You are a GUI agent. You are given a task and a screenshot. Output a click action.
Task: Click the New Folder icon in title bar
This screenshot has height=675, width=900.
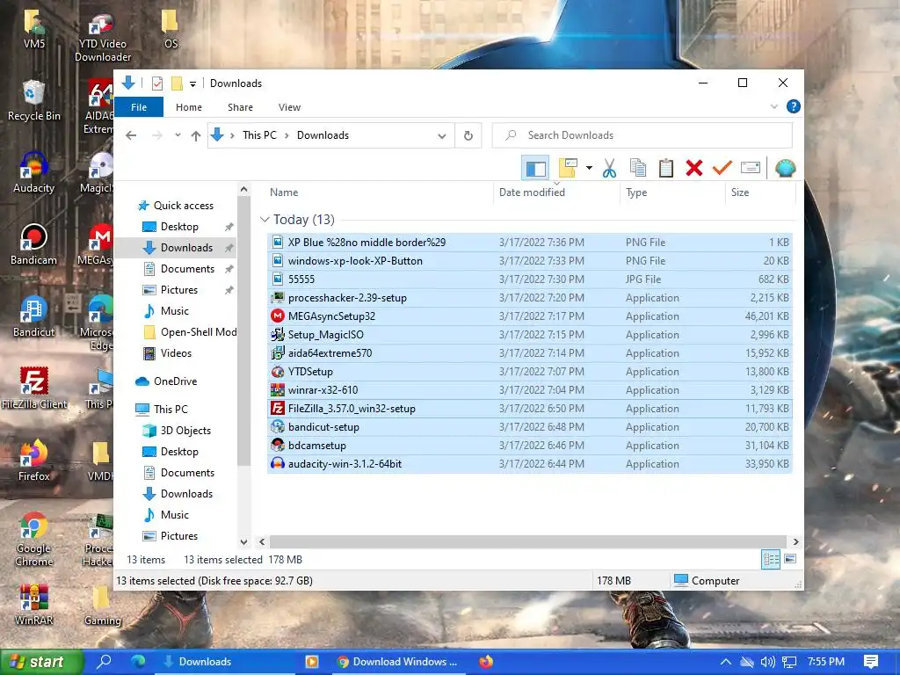click(x=177, y=83)
